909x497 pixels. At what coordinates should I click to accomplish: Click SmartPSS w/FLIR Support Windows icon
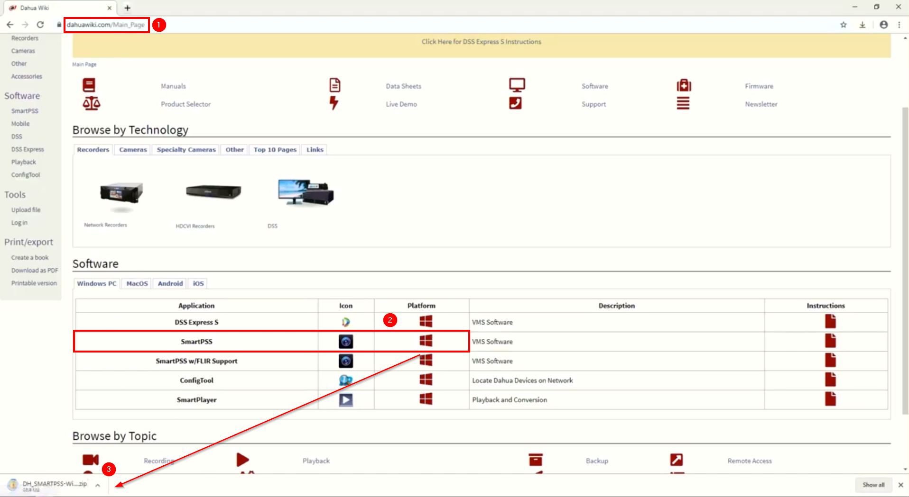coord(426,360)
